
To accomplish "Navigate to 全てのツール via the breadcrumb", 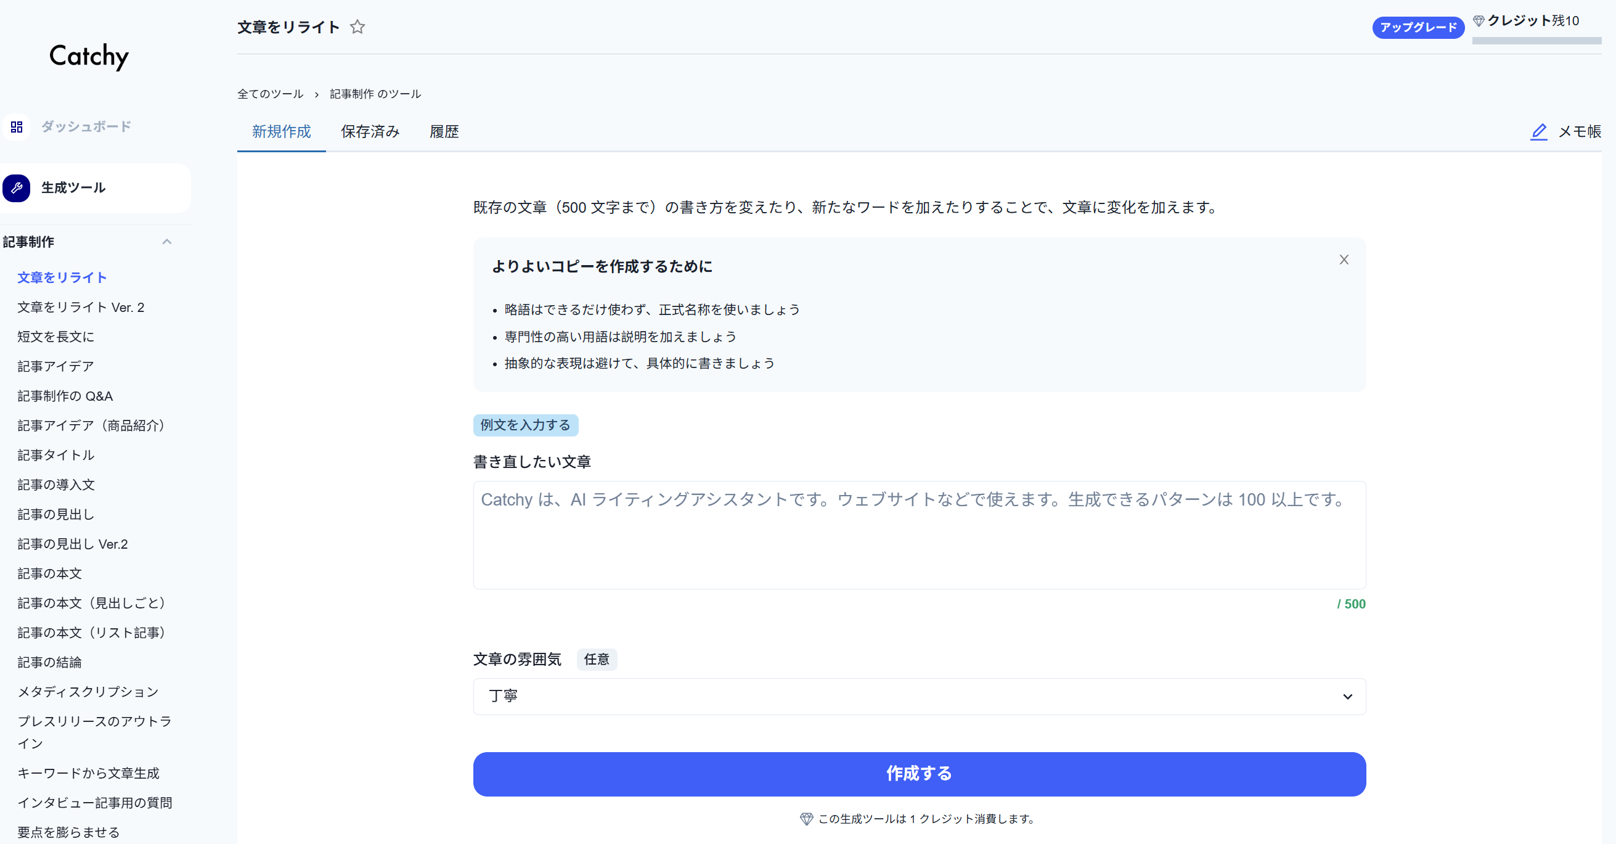I will tap(270, 93).
